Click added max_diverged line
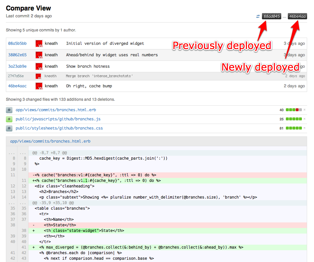Image resolution: width=314 pixels, height=262 pixels. coord(168,247)
